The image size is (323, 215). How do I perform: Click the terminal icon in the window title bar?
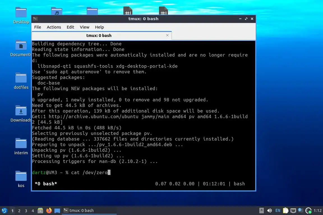point(35,19)
